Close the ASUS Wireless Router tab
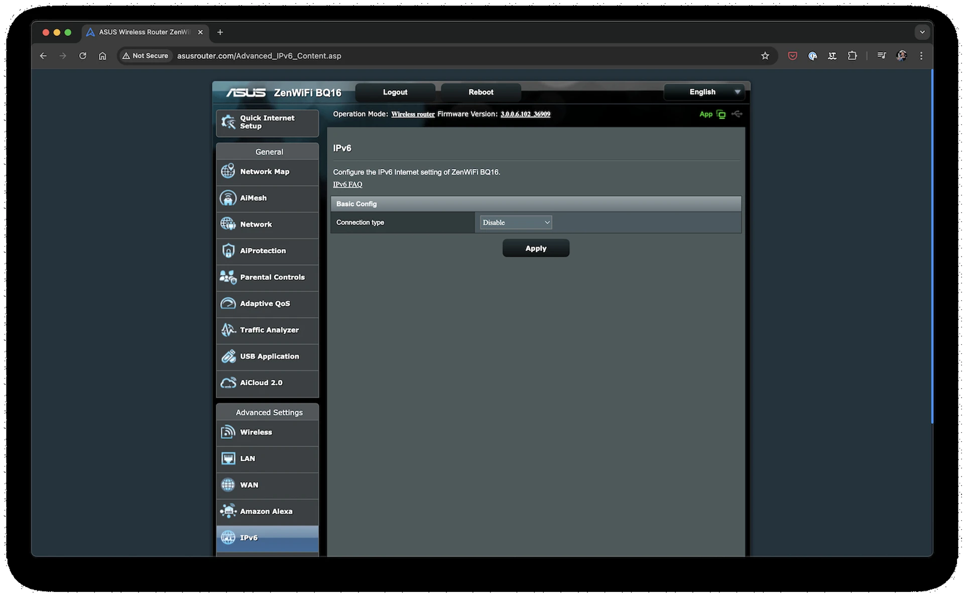Screen dimensions: 964x597 click(x=200, y=32)
